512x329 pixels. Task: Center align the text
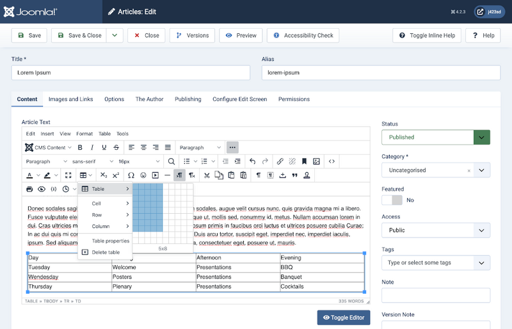tap(143, 147)
